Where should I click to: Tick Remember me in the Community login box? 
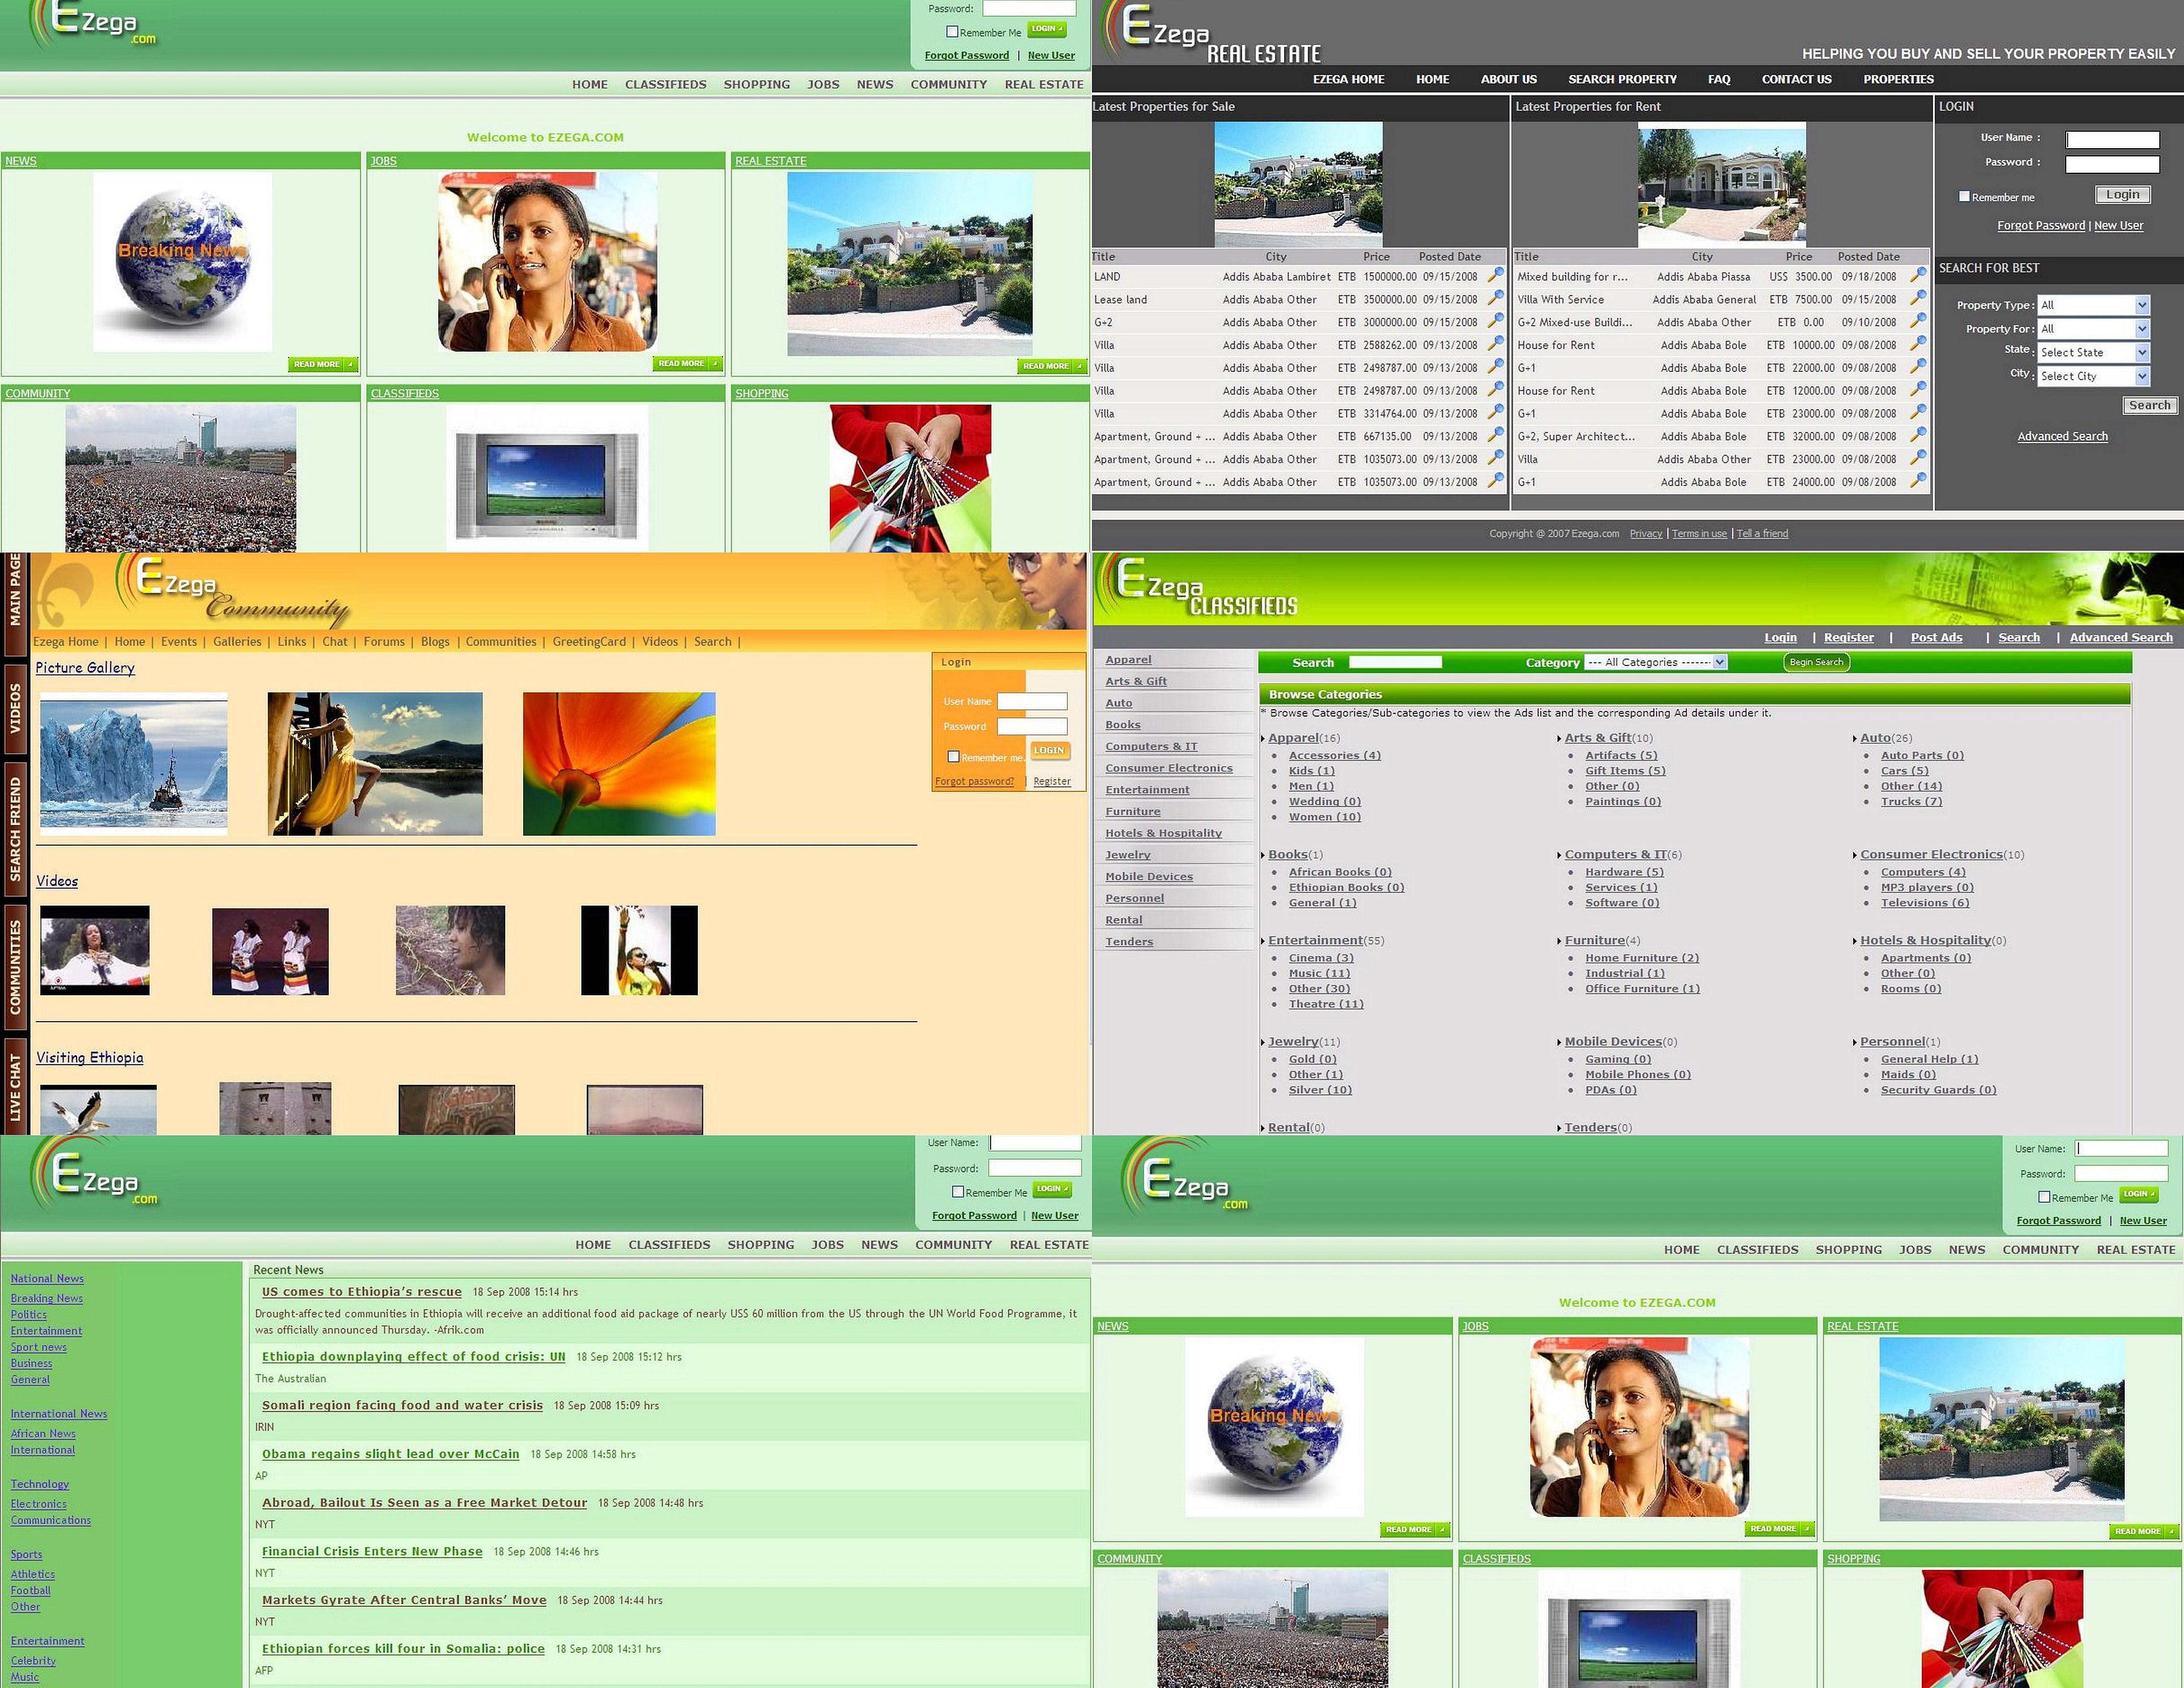click(953, 757)
